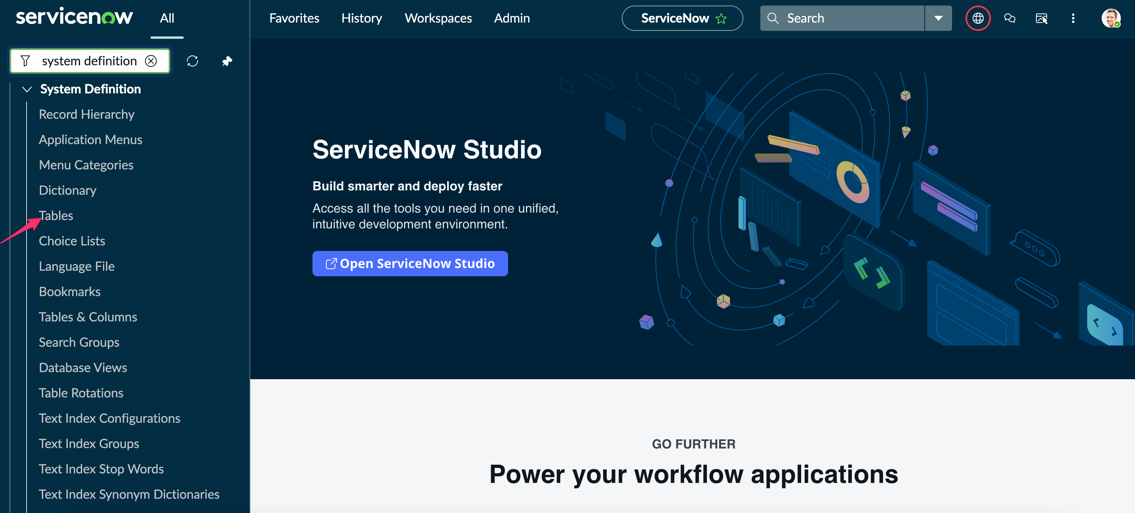Toggle ServiceNow as a favorite star
This screenshot has width=1135, height=513.
coord(721,18)
